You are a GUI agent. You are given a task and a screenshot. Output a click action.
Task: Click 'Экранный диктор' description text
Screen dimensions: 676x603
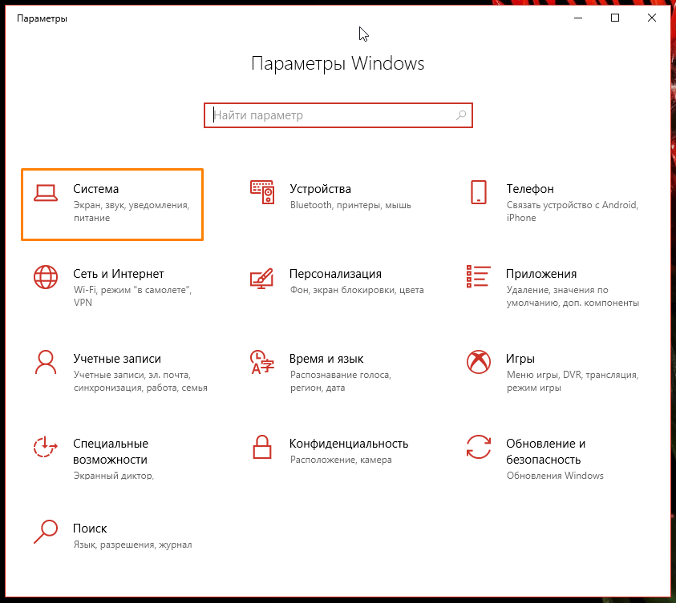tap(113, 476)
